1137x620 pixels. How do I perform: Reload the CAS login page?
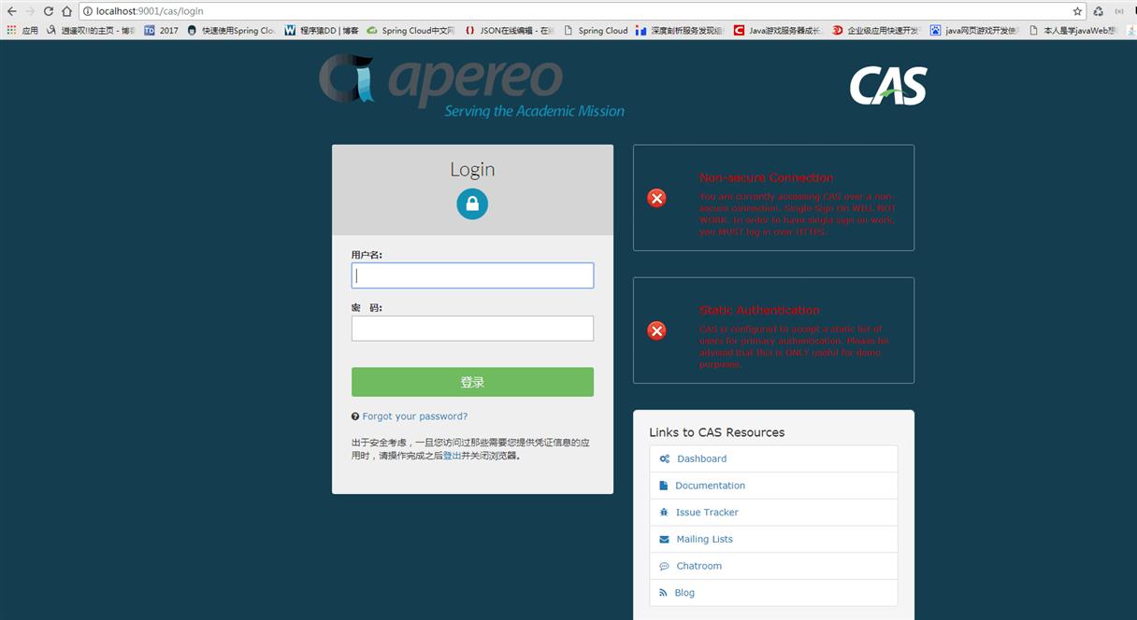pos(49,11)
